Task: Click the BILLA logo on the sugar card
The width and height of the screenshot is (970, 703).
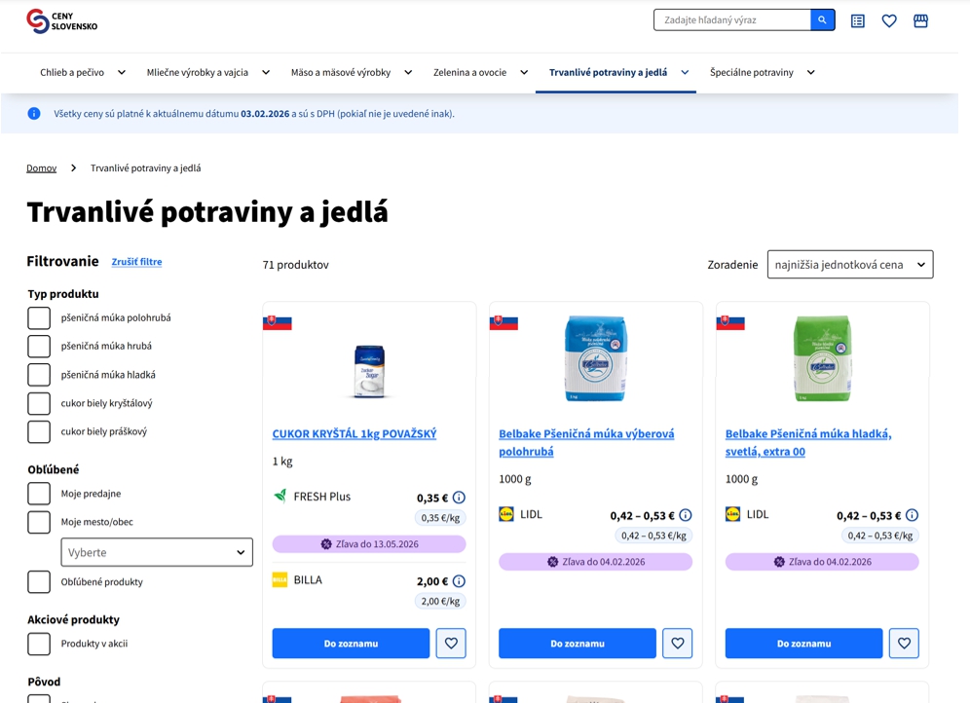Action: pos(280,579)
